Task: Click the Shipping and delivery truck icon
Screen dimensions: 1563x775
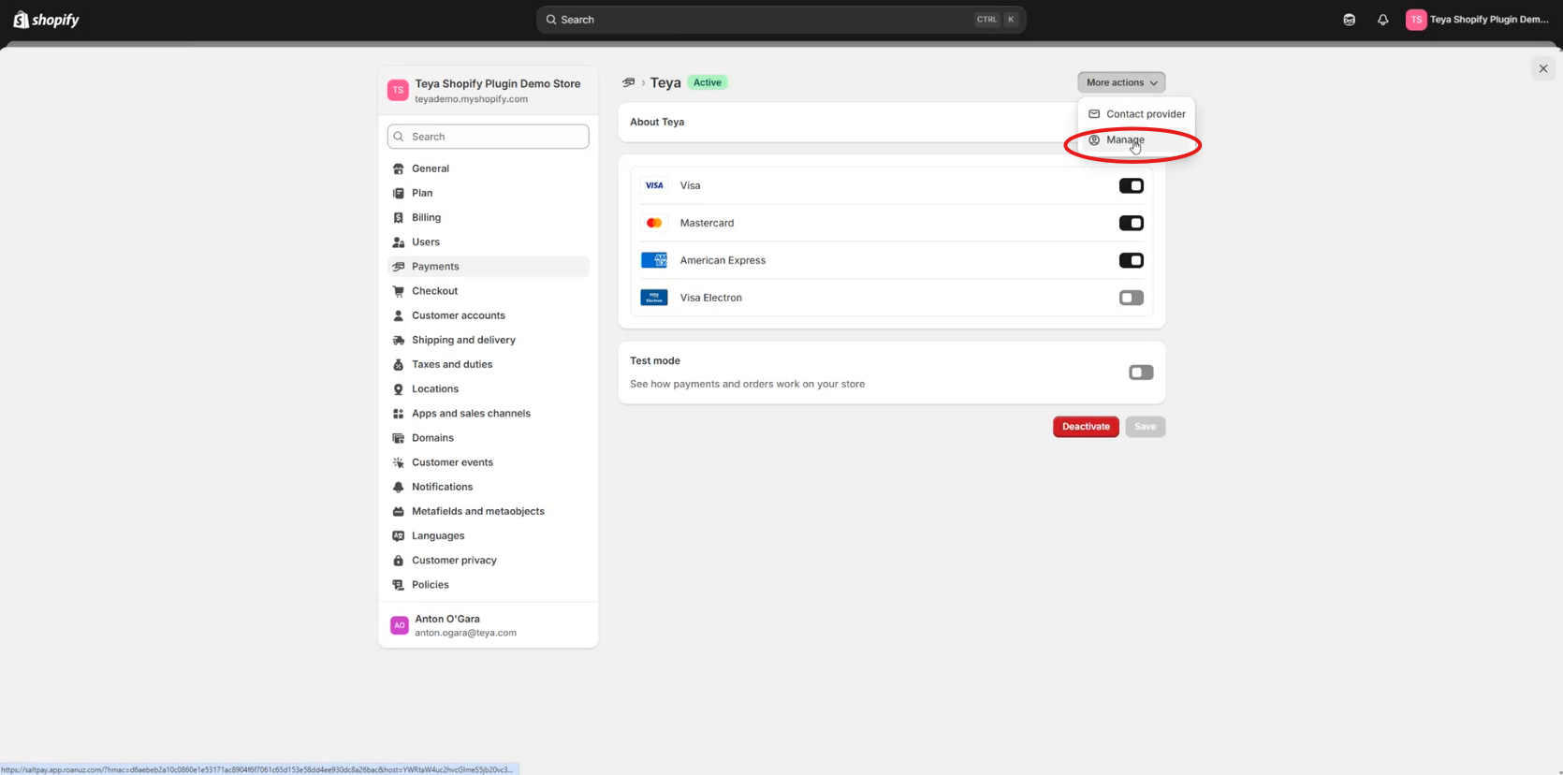Action: (x=399, y=340)
